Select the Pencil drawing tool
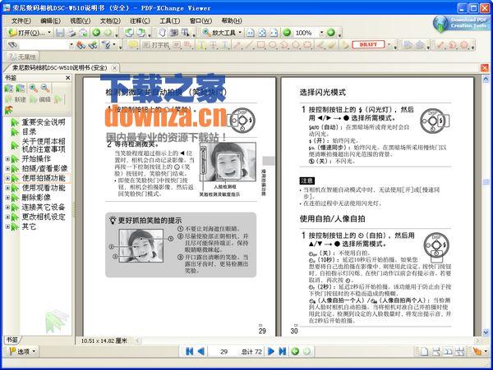The width and height of the screenshot is (493, 370). point(320,45)
